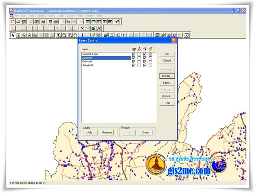Click the Layer Control toolbar icon
Viewport: 255px width, 193px height.
pos(106,35)
